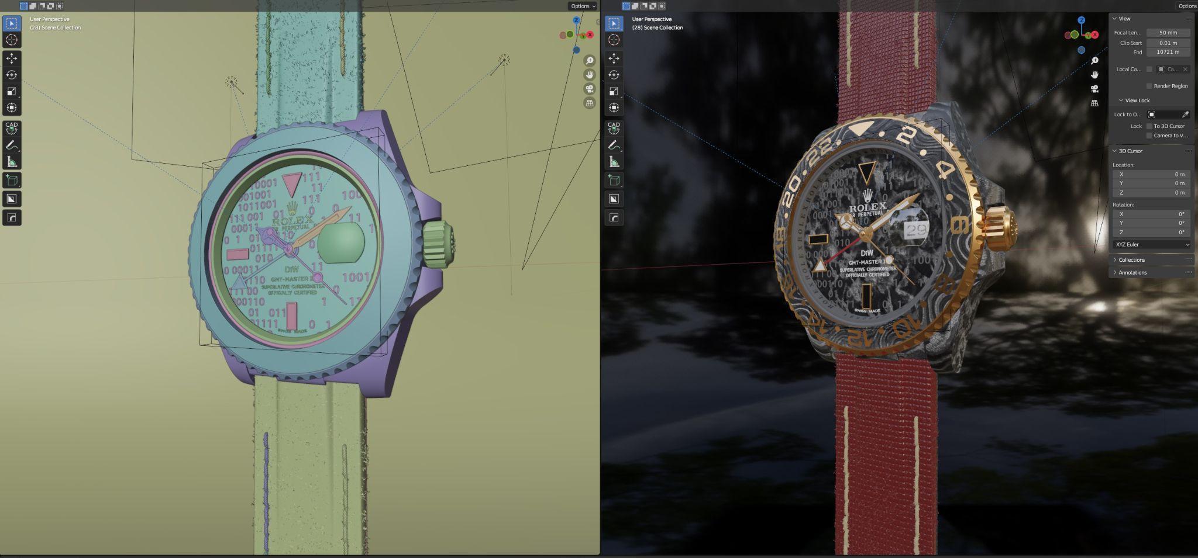The width and height of the screenshot is (1198, 558).
Task: Choose the Add Cube tool in right viewport
Action: (x=614, y=180)
